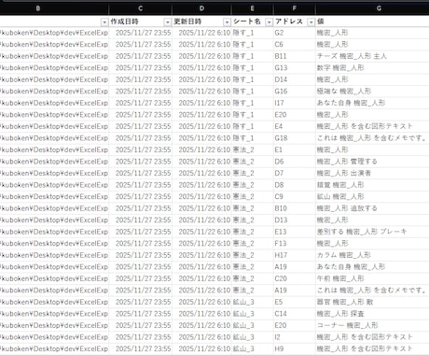This screenshot has height=355, width=429.
Task: Click the シート名 header text
Action: point(247,21)
